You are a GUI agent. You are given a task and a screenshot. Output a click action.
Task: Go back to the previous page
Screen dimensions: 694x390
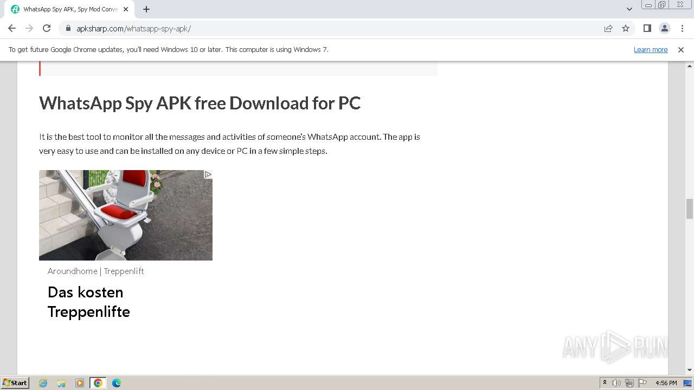pyautogui.click(x=12, y=28)
